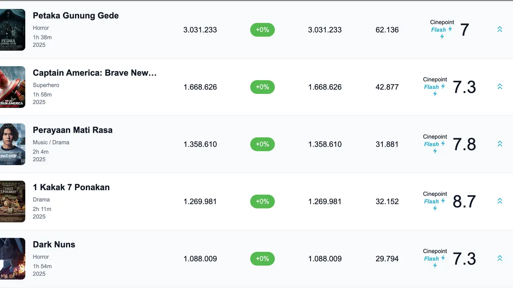The width and height of the screenshot is (513, 289).
Task: Click the +0% badge for Petaka Gunung Gede
Action: click(x=263, y=30)
